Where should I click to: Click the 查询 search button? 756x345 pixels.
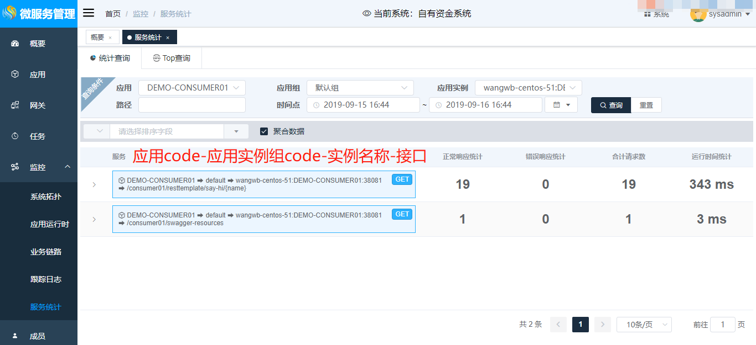click(x=610, y=105)
